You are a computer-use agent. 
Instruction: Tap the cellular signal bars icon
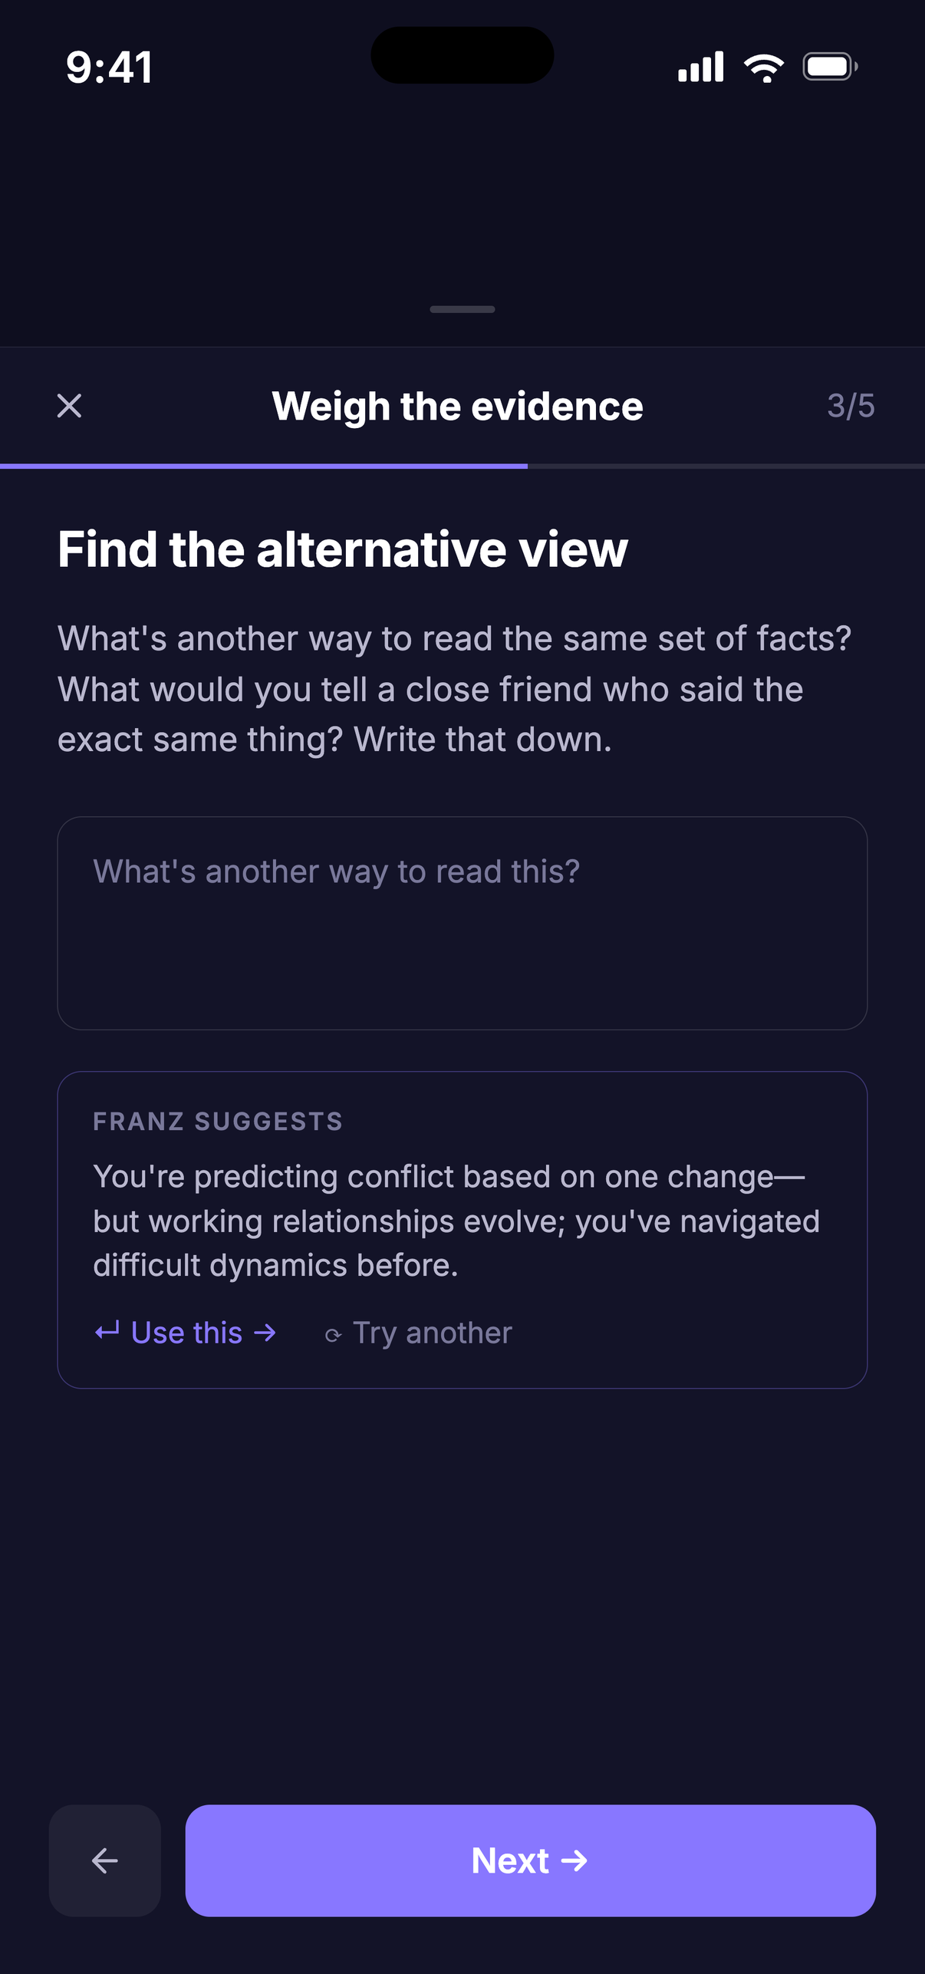700,67
